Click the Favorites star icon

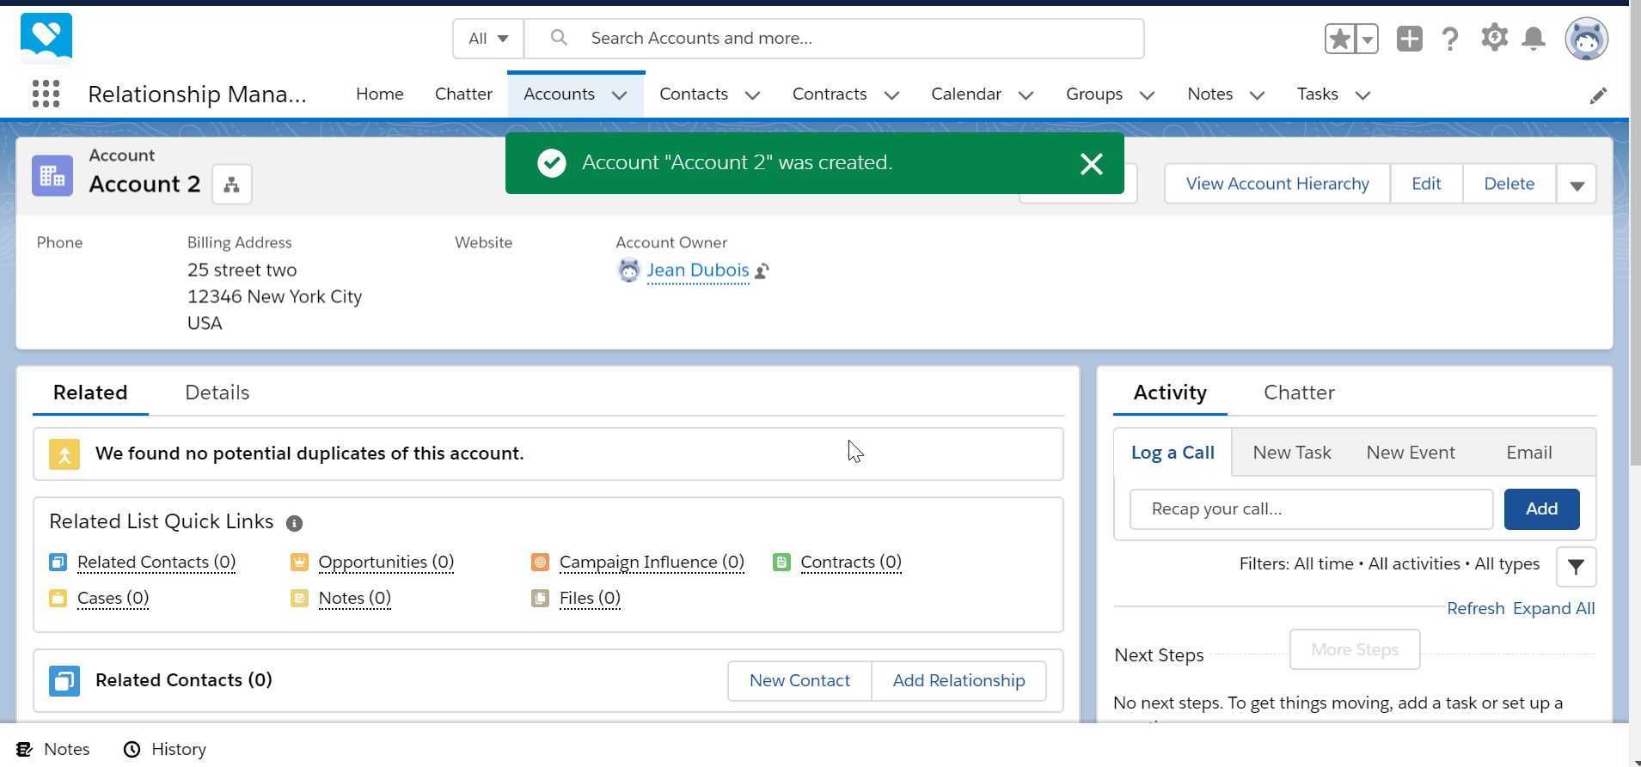1340,39
